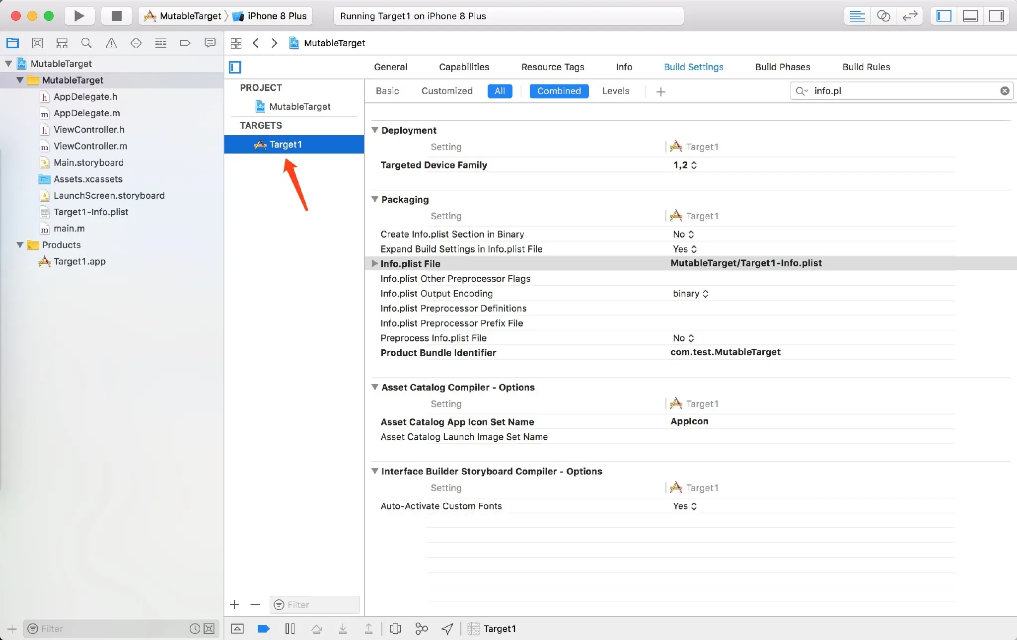Switch to the Build Rules tab
The width and height of the screenshot is (1017, 640).
coord(866,67)
